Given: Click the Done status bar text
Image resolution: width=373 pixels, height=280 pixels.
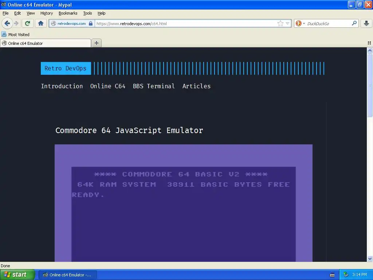Looking at the screenshot, I should tap(5, 266).
